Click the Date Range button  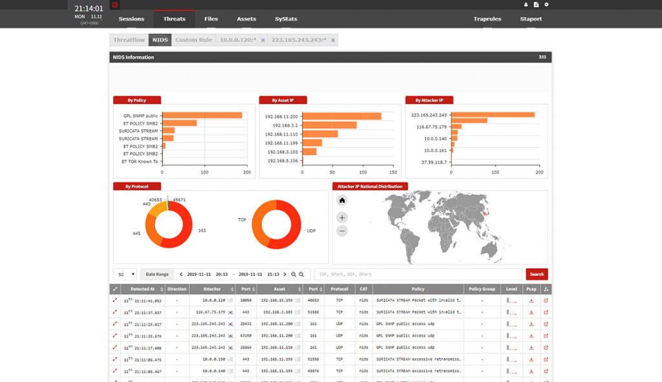click(x=158, y=274)
